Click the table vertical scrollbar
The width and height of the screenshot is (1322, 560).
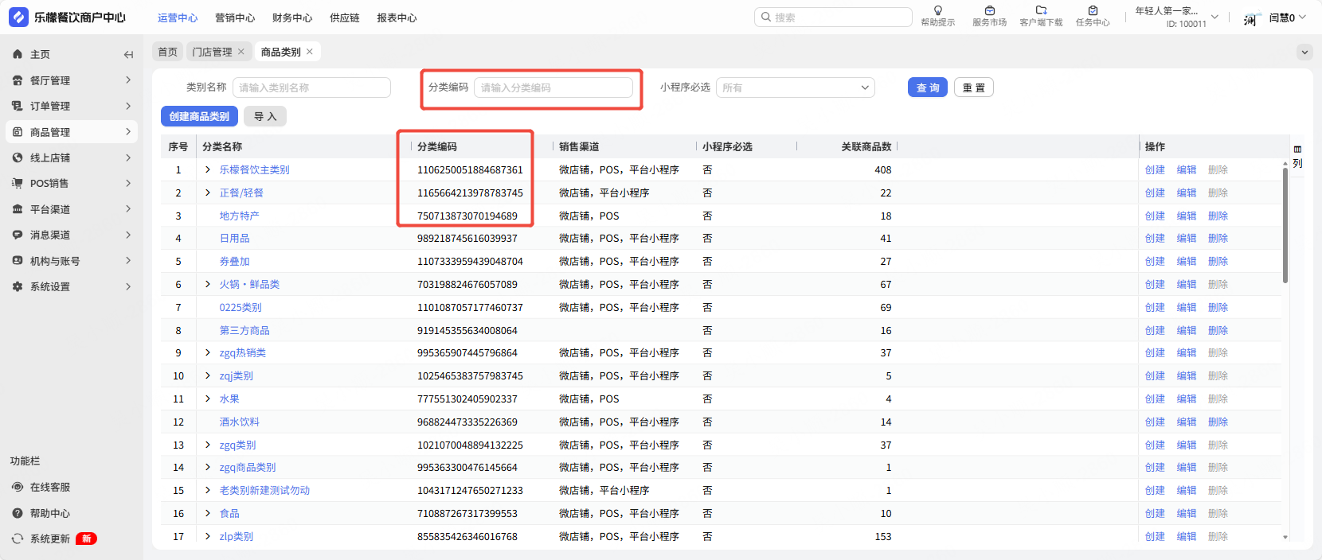tap(1285, 225)
